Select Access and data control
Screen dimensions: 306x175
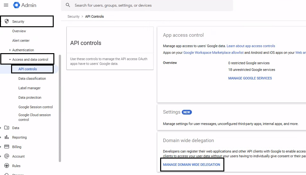pyautogui.click(x=30, y=59)
